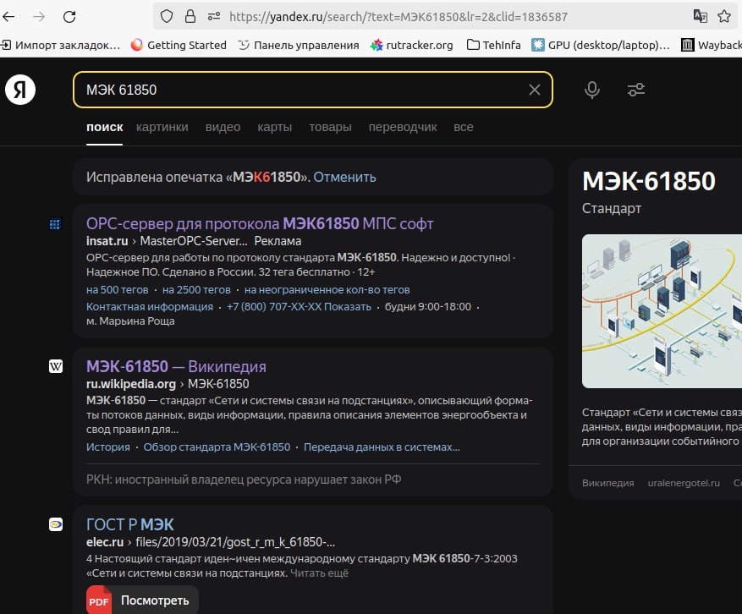Click the substation network diagram image

click(662, 311)
